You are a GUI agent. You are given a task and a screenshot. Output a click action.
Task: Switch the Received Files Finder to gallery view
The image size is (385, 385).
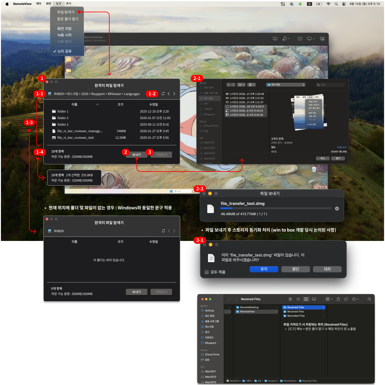[314, 299]
